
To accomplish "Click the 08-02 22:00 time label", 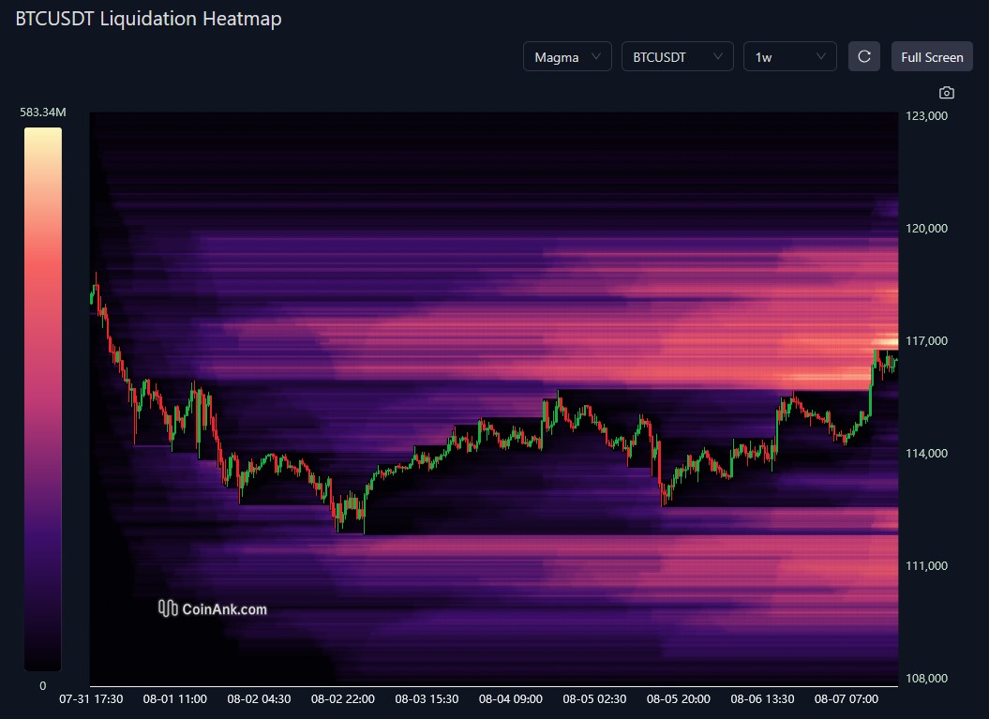I will point(342,698).
